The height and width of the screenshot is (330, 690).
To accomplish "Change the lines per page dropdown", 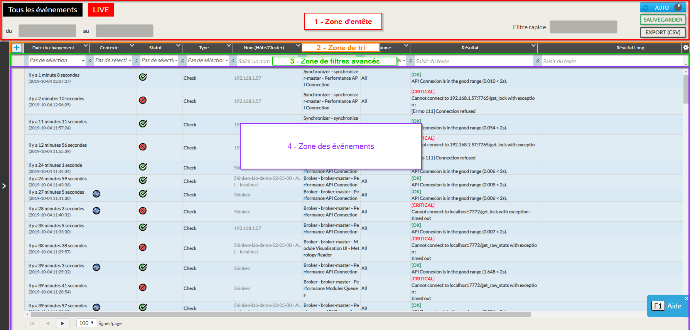I will tap(87, 323).
